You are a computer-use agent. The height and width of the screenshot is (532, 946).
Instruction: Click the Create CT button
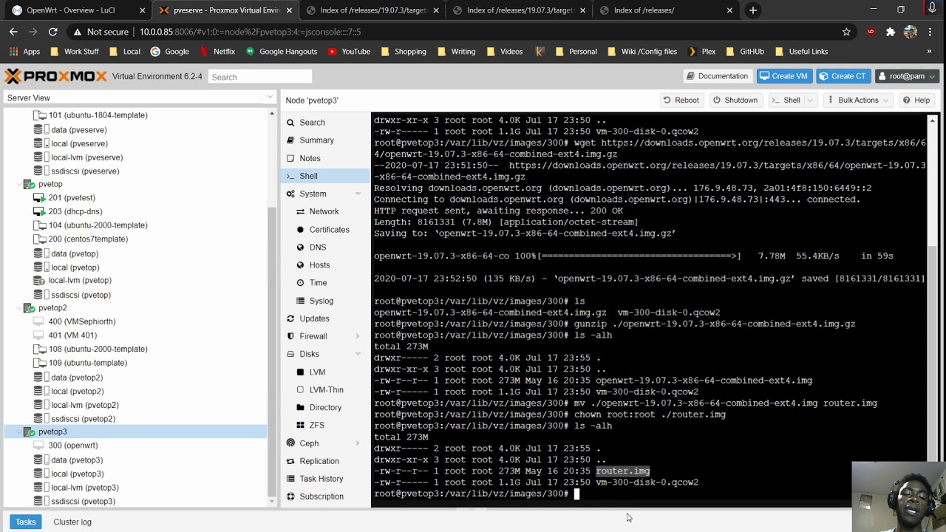(x=843, y=76)
